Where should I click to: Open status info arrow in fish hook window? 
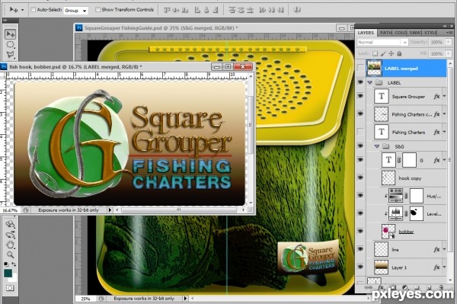[110, 210]
